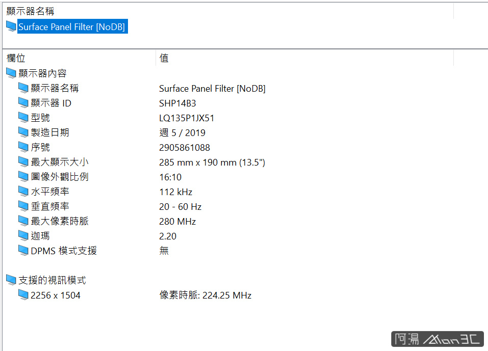
Task: Click the icon of 顯示器名稱 field row
Action: point(23,88)
